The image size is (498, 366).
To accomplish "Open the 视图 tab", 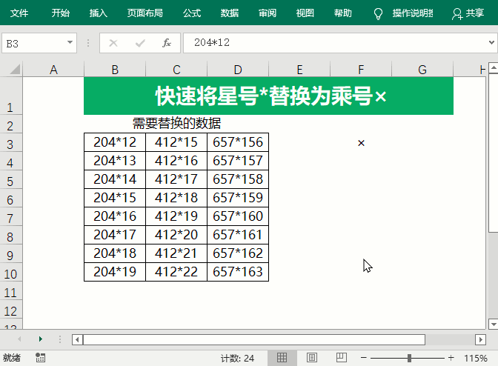I will (305, 13).
